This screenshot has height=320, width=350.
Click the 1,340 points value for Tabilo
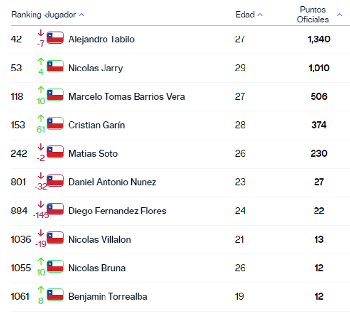tap(319, 39)
